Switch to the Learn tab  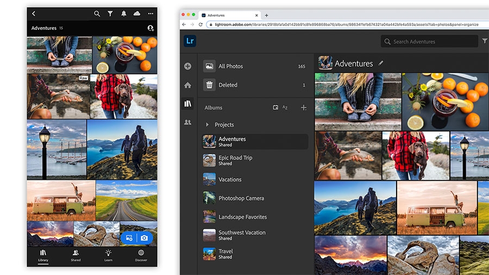108,255
